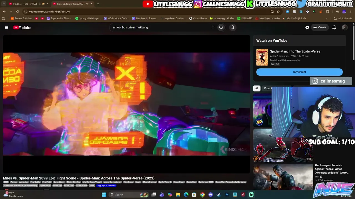Open Microsoft Edge from the taskbar
The width and height of the screenshot is (355, 199).
click(186, 195)
